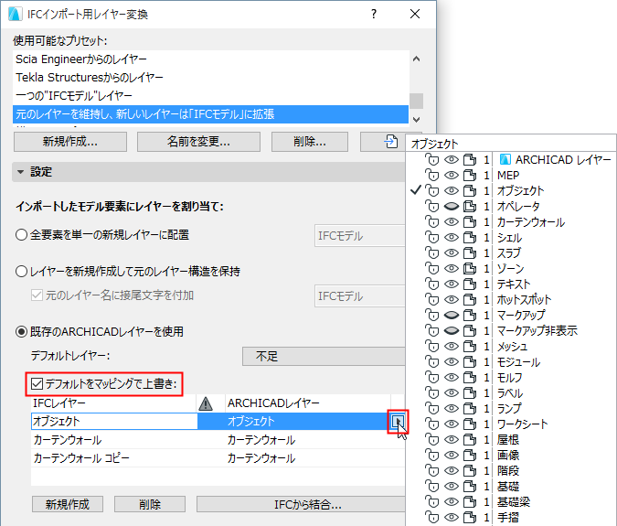Viewport: 617px width, 526px height.
Task: Click the wireframe icon in the ゾーン row
Action: [469, 269]
